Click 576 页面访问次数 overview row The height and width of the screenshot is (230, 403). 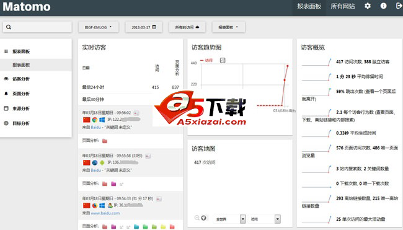click(x=349, y=151)
